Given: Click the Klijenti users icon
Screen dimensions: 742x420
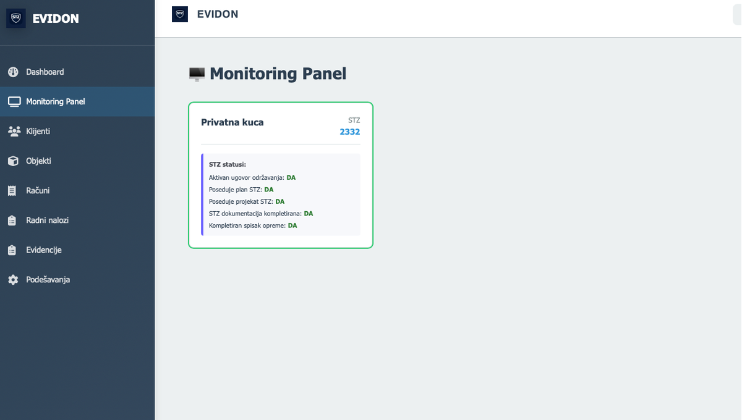Looking at the screenshot, I should 13,132.
